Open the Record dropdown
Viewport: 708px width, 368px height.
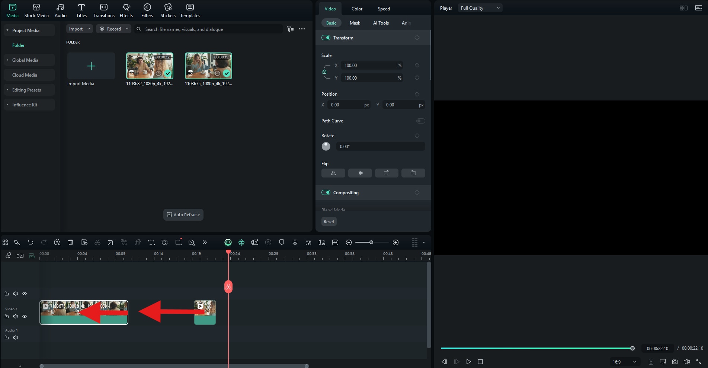tap(113, 29)
